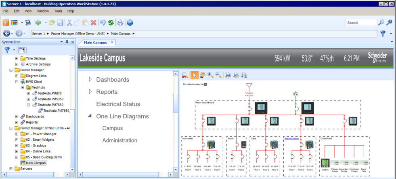
Task: Click Power Manager Offline Demo - ANSI in address bar
Action: pos(78,33)
